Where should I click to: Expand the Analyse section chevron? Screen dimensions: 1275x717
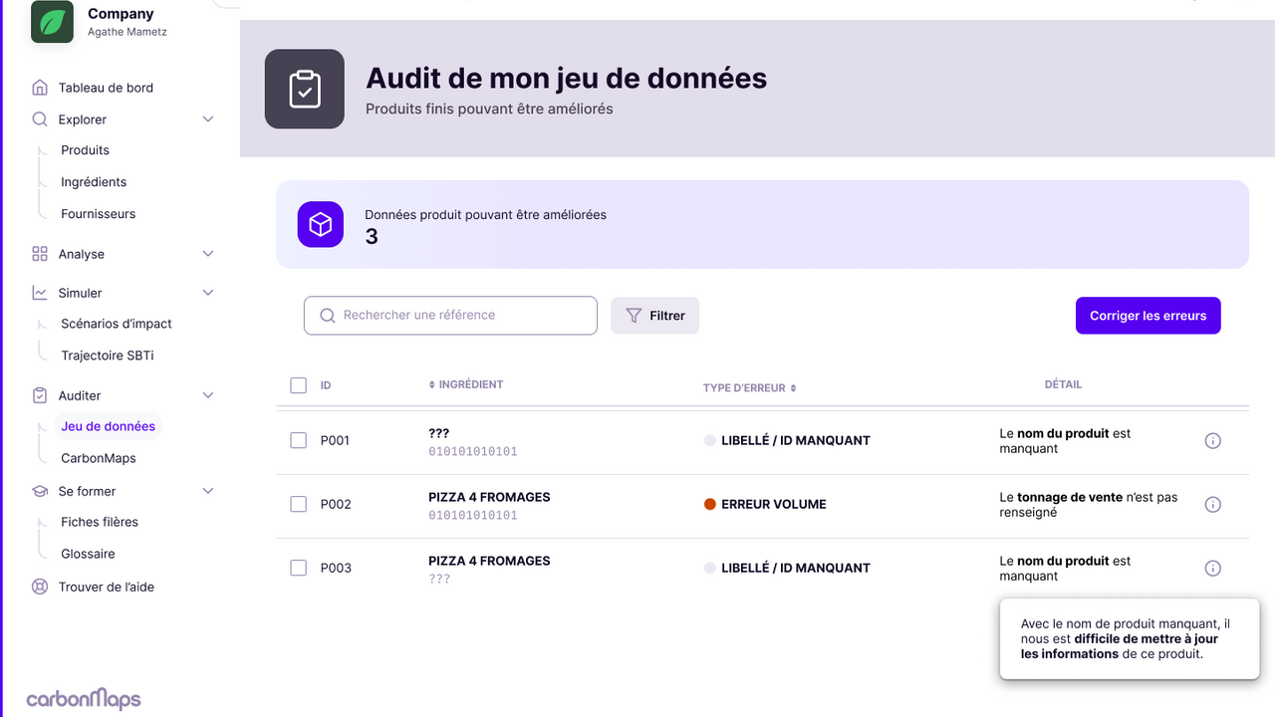coord(208,254)
